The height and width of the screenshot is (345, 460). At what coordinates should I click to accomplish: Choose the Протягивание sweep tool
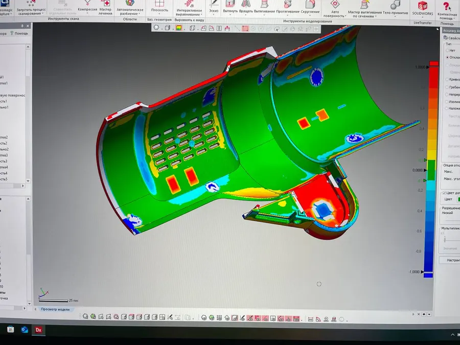pyautogui.click(x=288, y=7)
